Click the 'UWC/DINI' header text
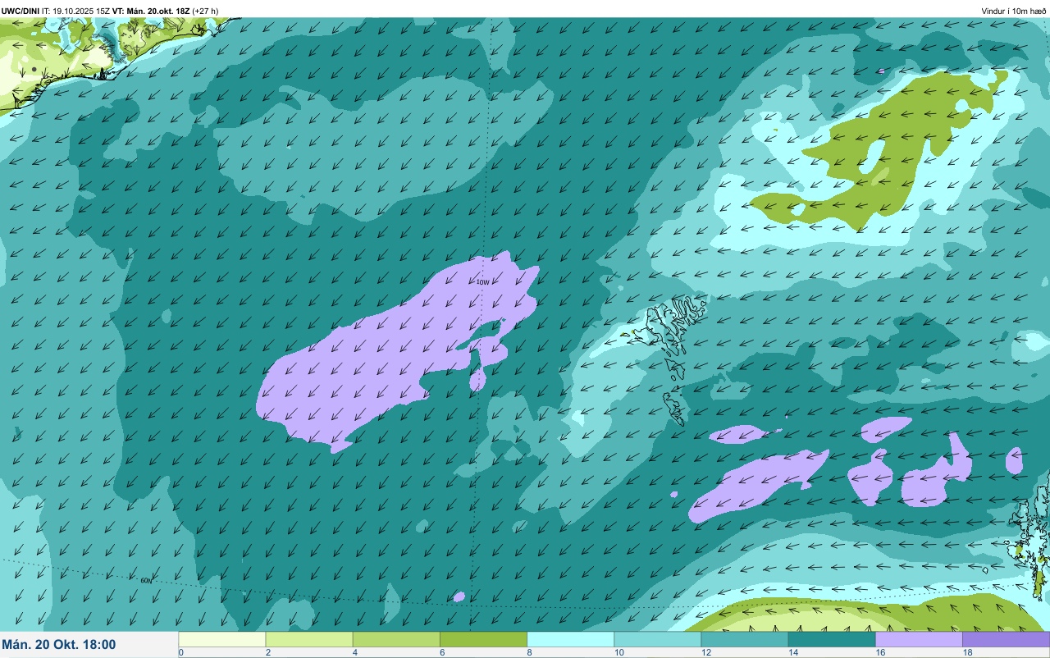Image resolution: width=1050 pixels, height=658 pixels. (20, 11)
